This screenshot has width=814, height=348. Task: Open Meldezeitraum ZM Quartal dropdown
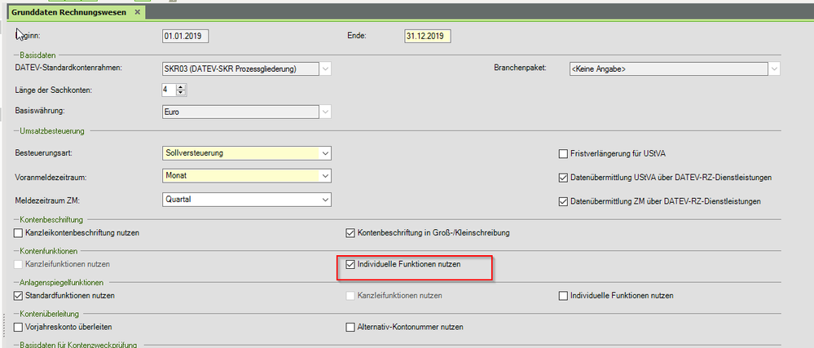pyautogui.click(x=325, y=199)
